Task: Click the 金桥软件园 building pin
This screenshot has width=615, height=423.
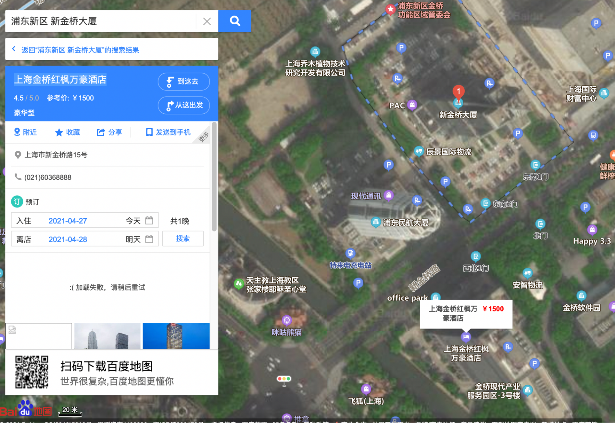Action: pos(581,296)
